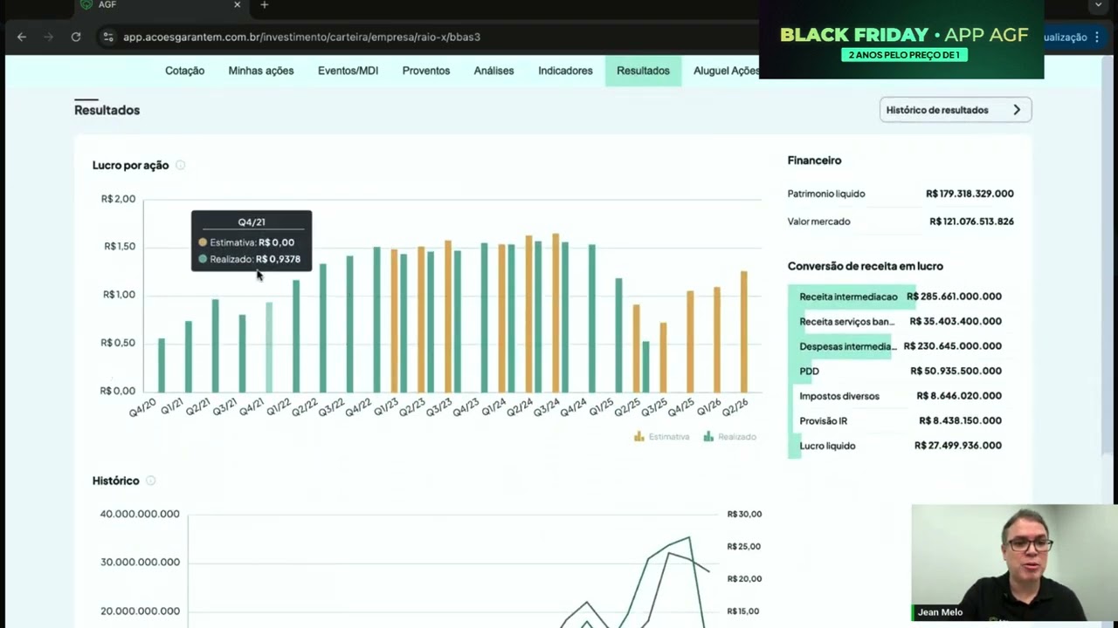Image resolution: width=1118 pixels, height=628 pixels.
Task: Click the Provisão IR row
Action: 901,420
